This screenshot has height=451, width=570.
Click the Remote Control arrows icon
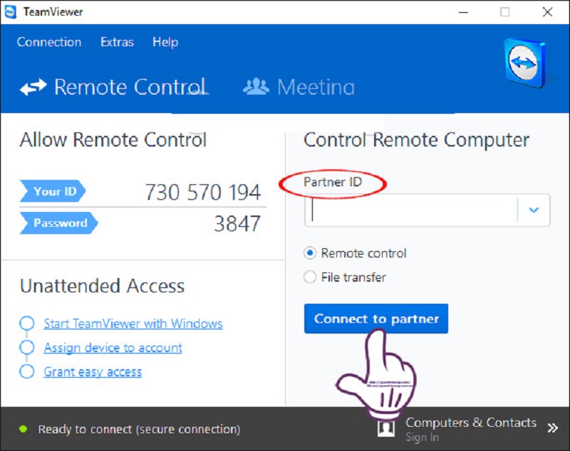[x=33, y=87]
